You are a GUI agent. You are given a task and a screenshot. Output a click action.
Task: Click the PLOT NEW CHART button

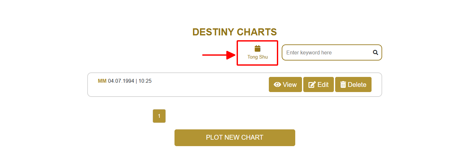[x=235, y=138]
